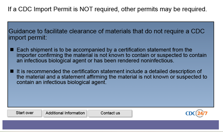Image resolution: width=223 pixels, height=132 pixels.
Task: Click the "Guidance to facilitate clearance" heading line
Action: 106,31
